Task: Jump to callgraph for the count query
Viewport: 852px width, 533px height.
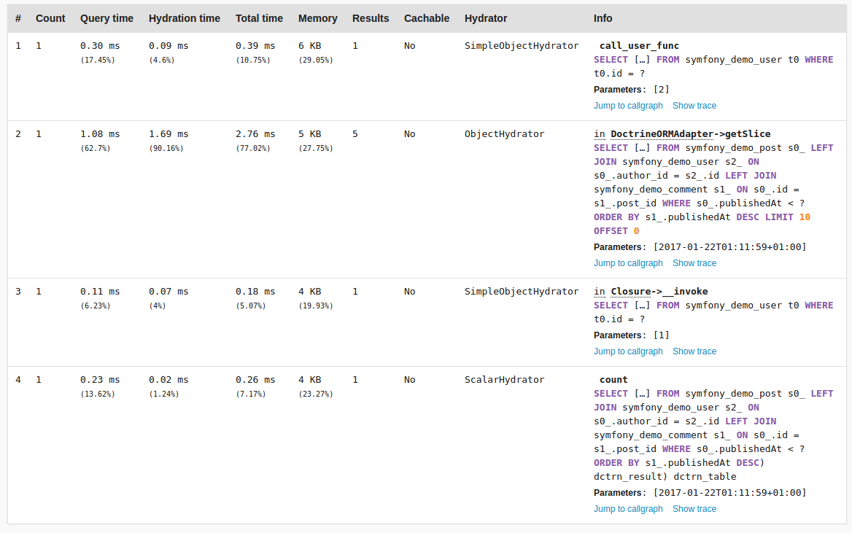Action: (627, 508)
